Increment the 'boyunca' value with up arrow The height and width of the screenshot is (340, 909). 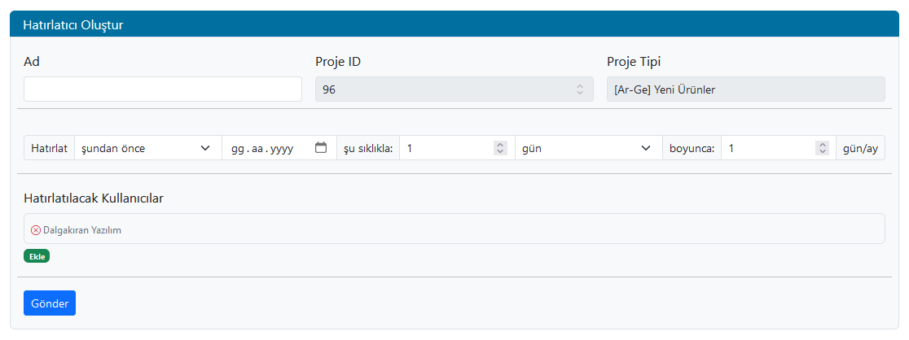[x=821, y=145]
